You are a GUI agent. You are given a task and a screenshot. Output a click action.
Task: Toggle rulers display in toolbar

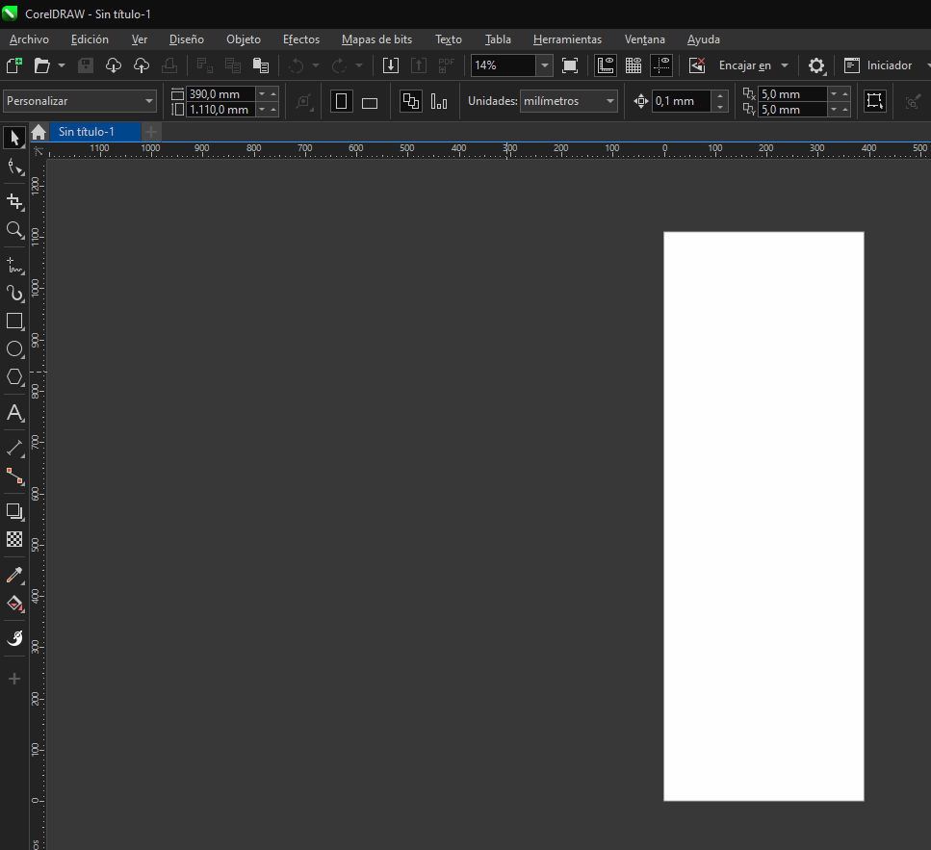(606, 65)
